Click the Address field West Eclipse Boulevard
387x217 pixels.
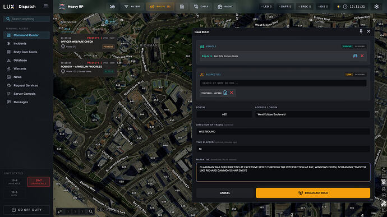pyautogui.click(x=312, y=114)
